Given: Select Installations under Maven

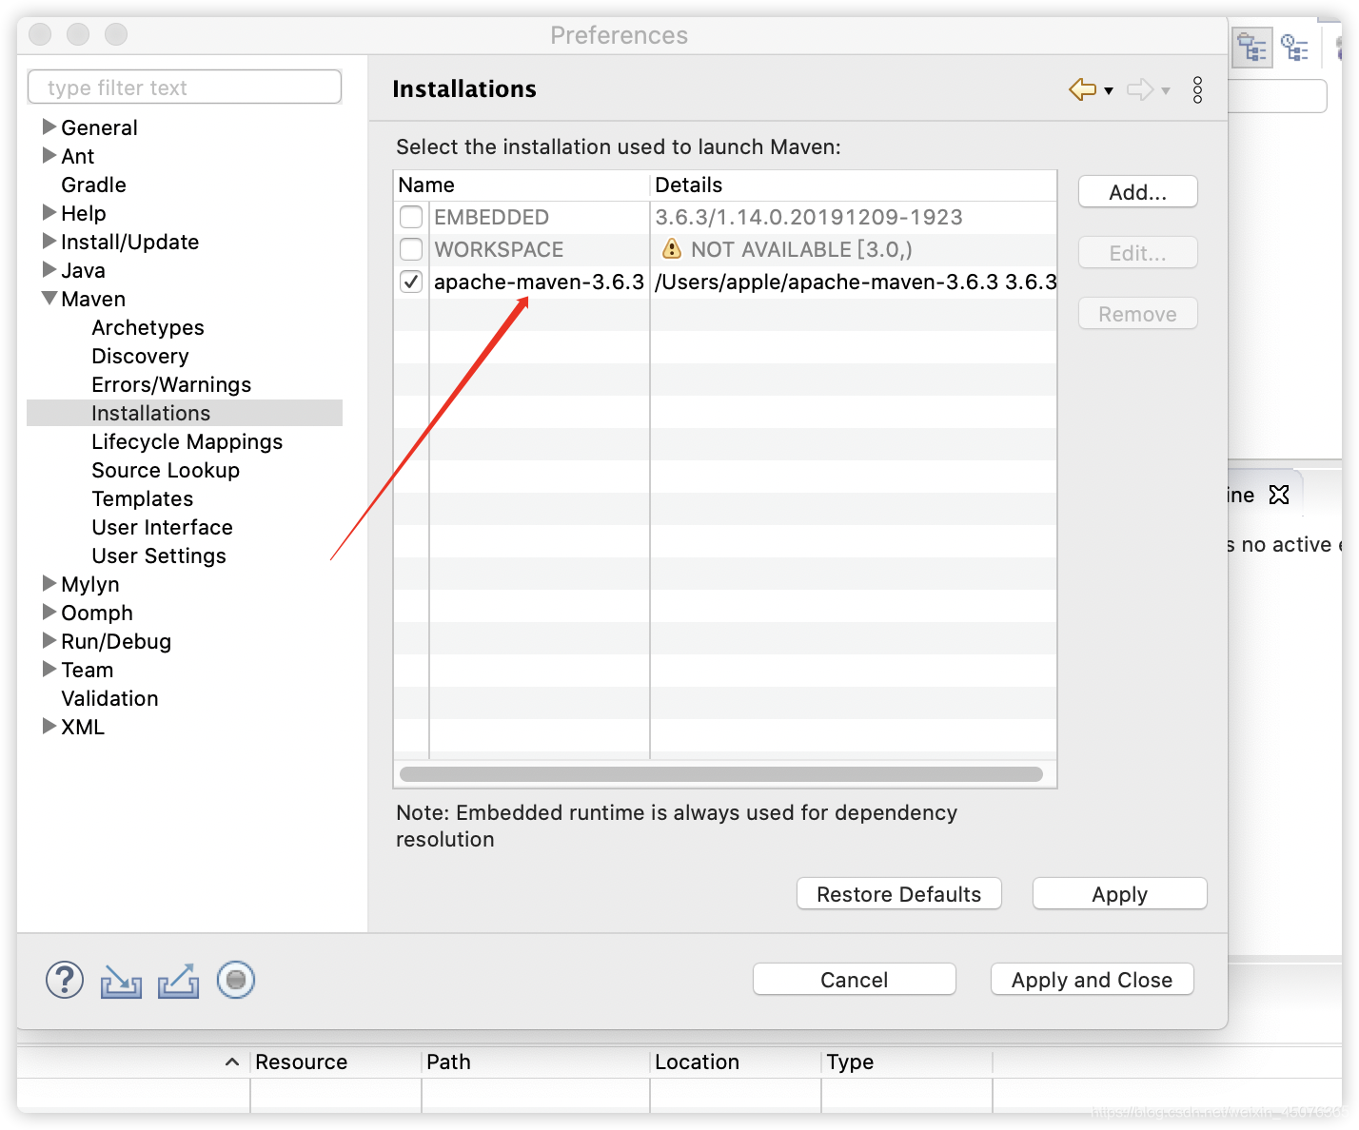Looking at the screenshot, I should pos(150,413).
